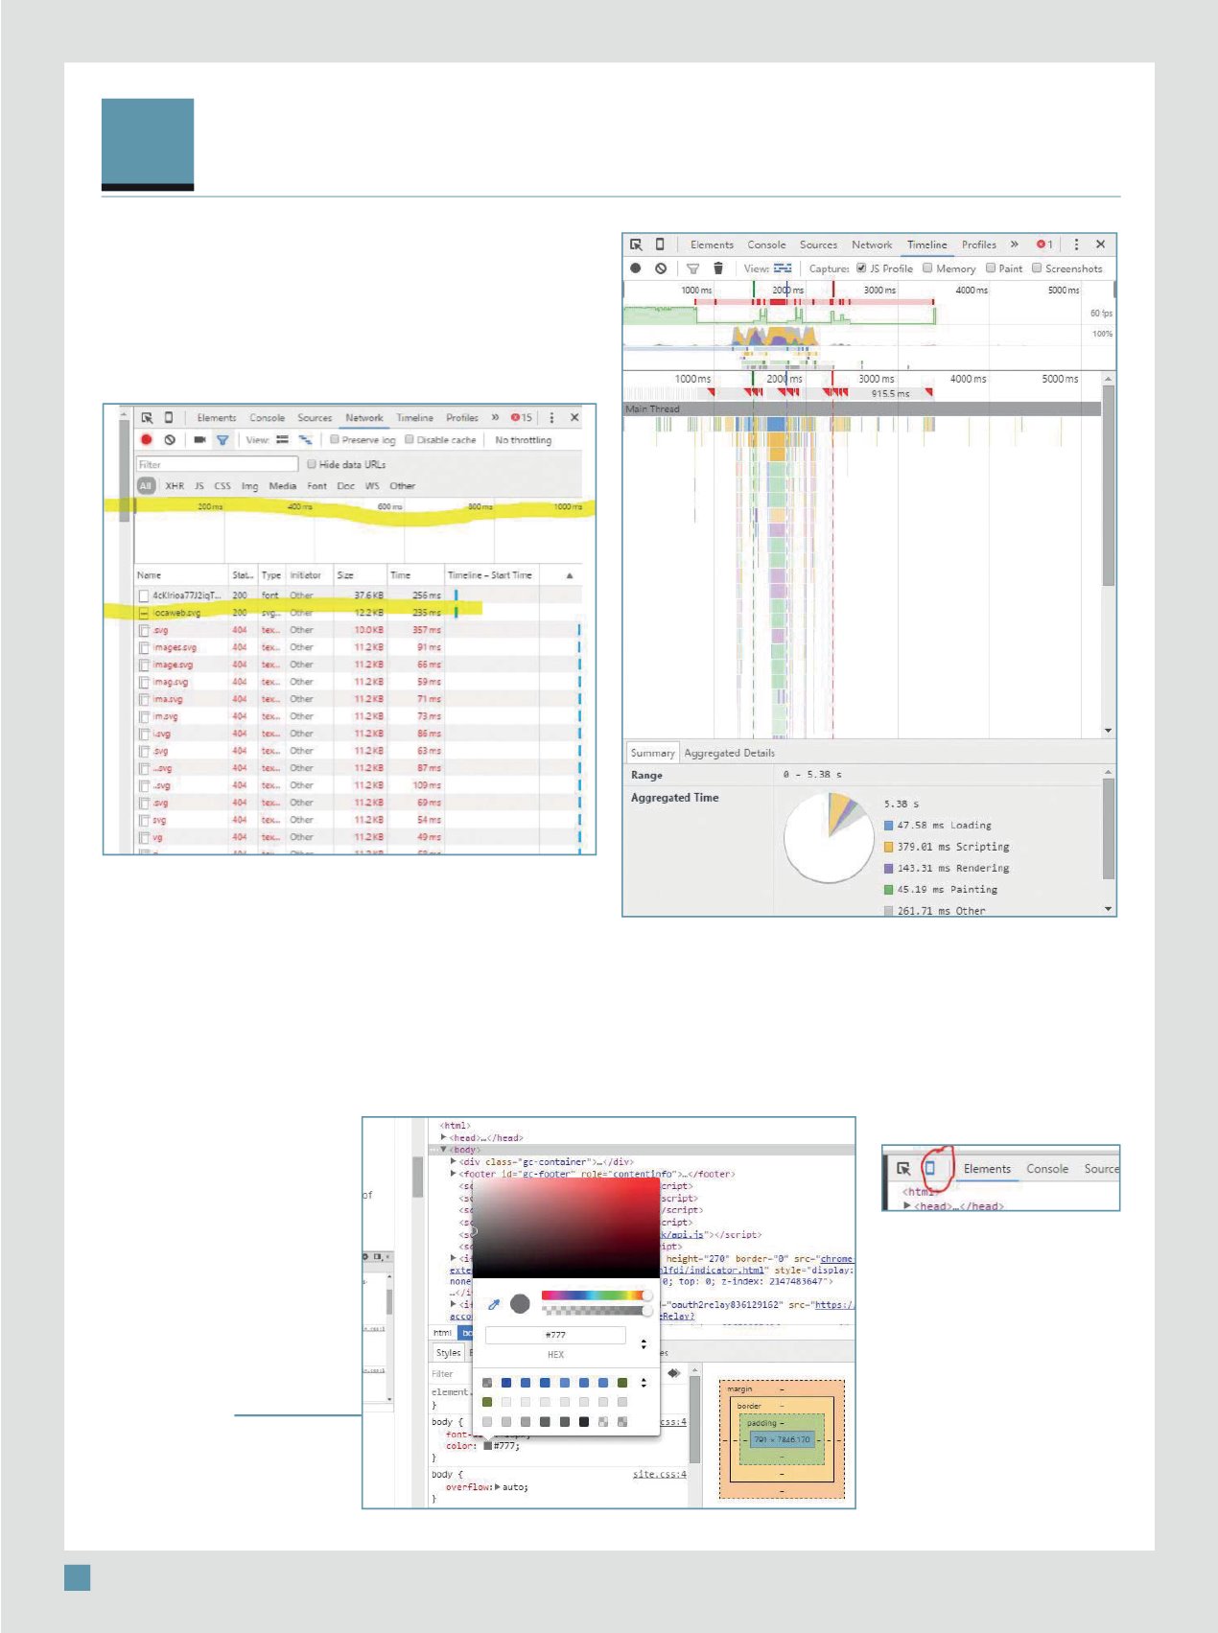The image size is (1218, 1633).
Task: Switch the color palette with swatch arrows
Action: pos(644,1383)
